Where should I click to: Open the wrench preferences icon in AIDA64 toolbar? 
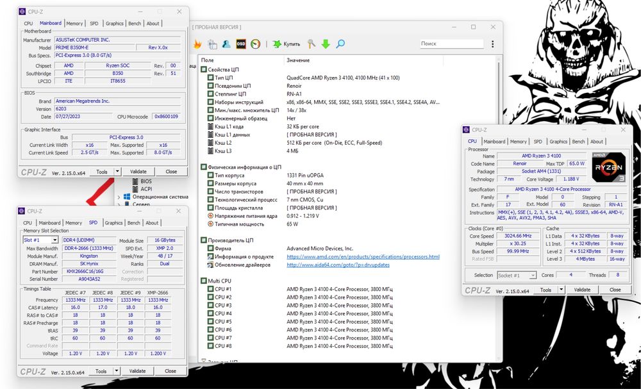click(312, 44)
